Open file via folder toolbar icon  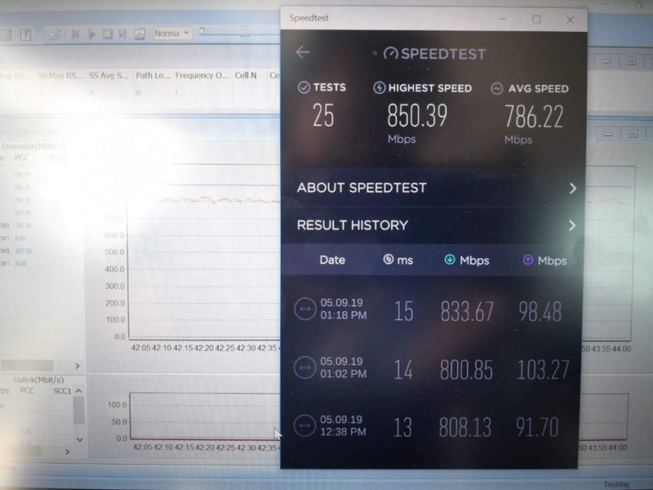click(55, 34)
